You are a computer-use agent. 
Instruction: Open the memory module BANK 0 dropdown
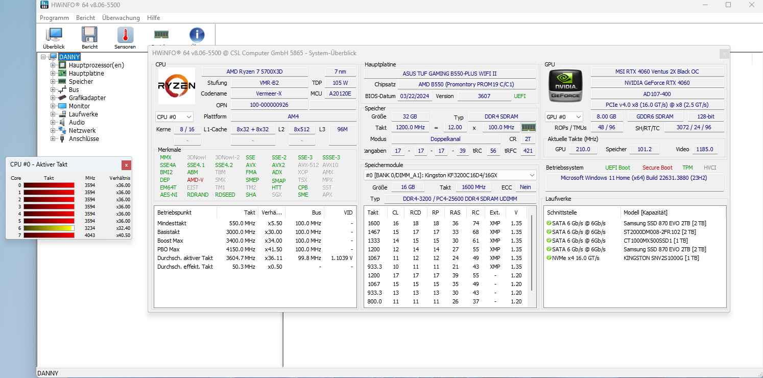point(450,175)
